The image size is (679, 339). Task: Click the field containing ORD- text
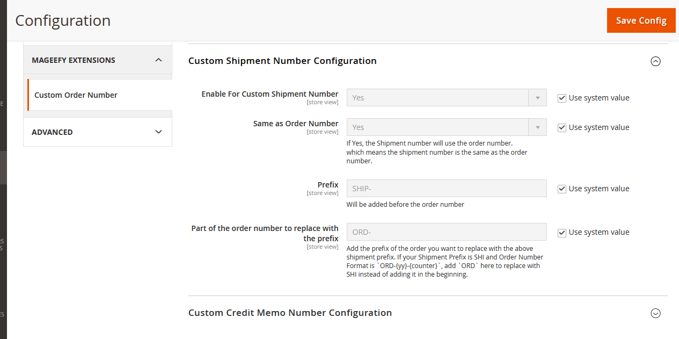coord(446,232)
